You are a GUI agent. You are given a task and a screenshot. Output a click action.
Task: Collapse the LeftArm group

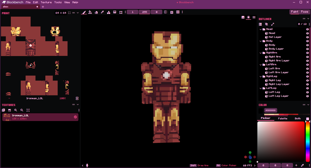coord(261,65)
